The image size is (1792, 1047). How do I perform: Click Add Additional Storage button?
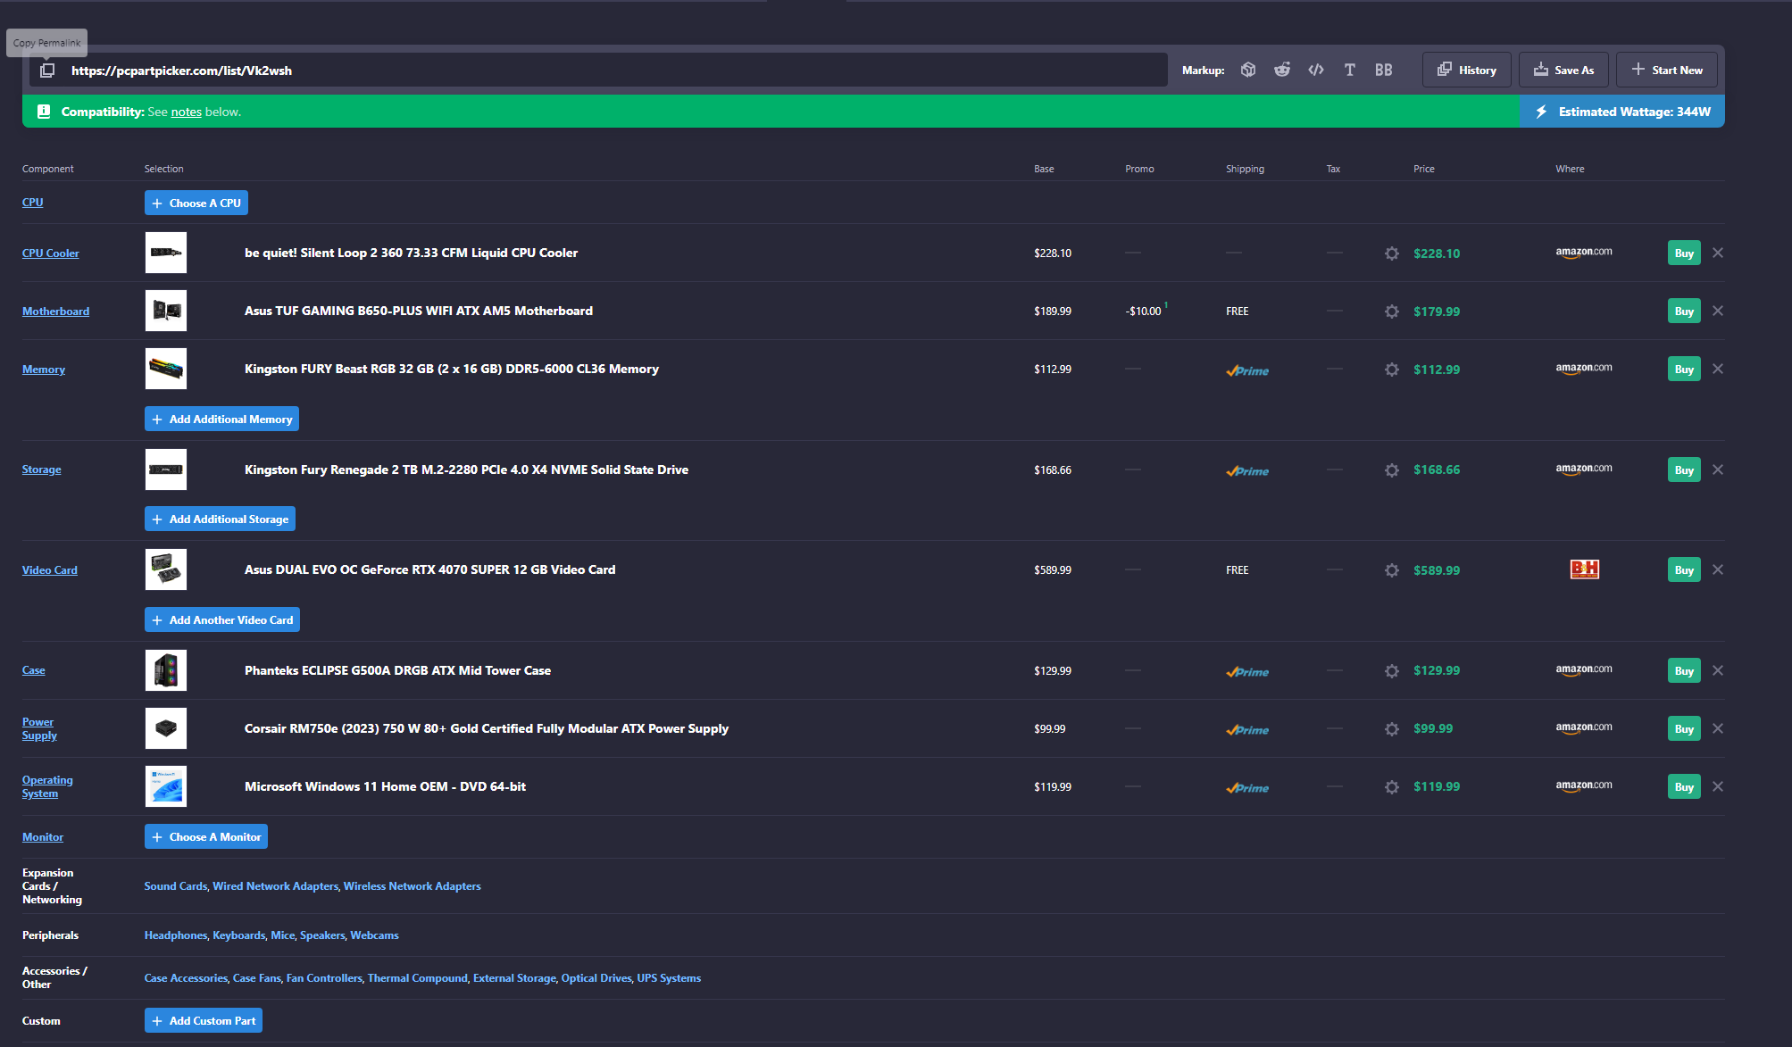coord(220,519)
